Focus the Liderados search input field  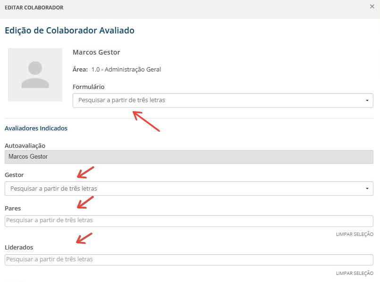[x=189, y=259]
